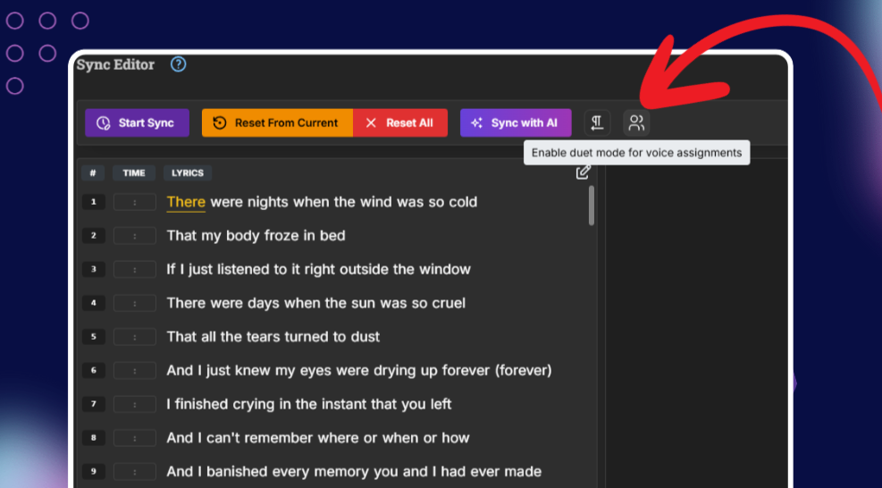Click line number 5 badge
882x488 pixels.
tap(93, 337)
